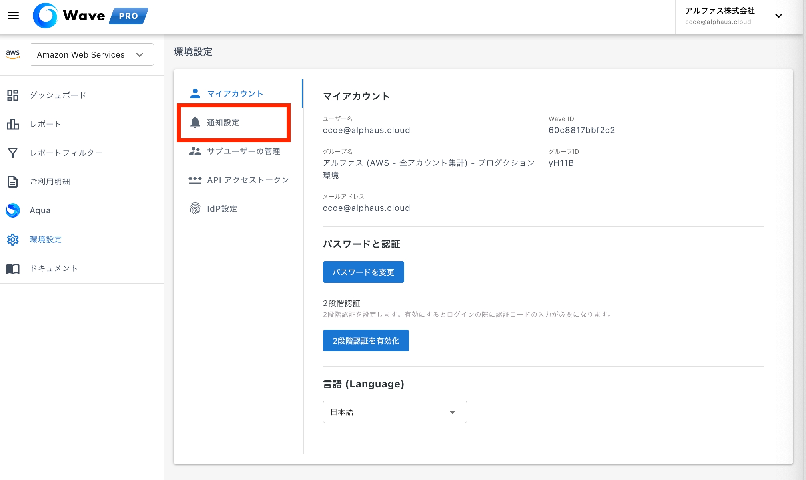The height and width of the screenshot is (480, 806).
Task: Open API アクセストークン tab
Action: click(248, 180)
